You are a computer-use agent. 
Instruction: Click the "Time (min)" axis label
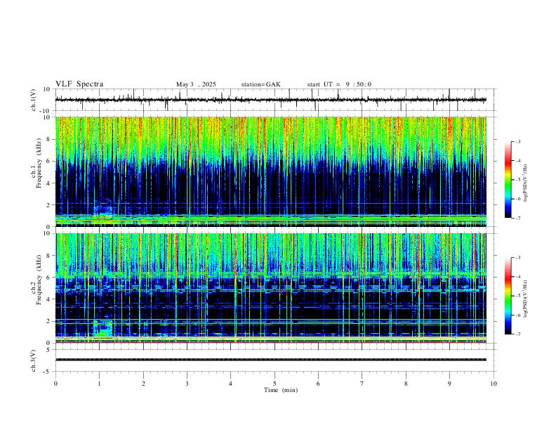click(281, 390)
